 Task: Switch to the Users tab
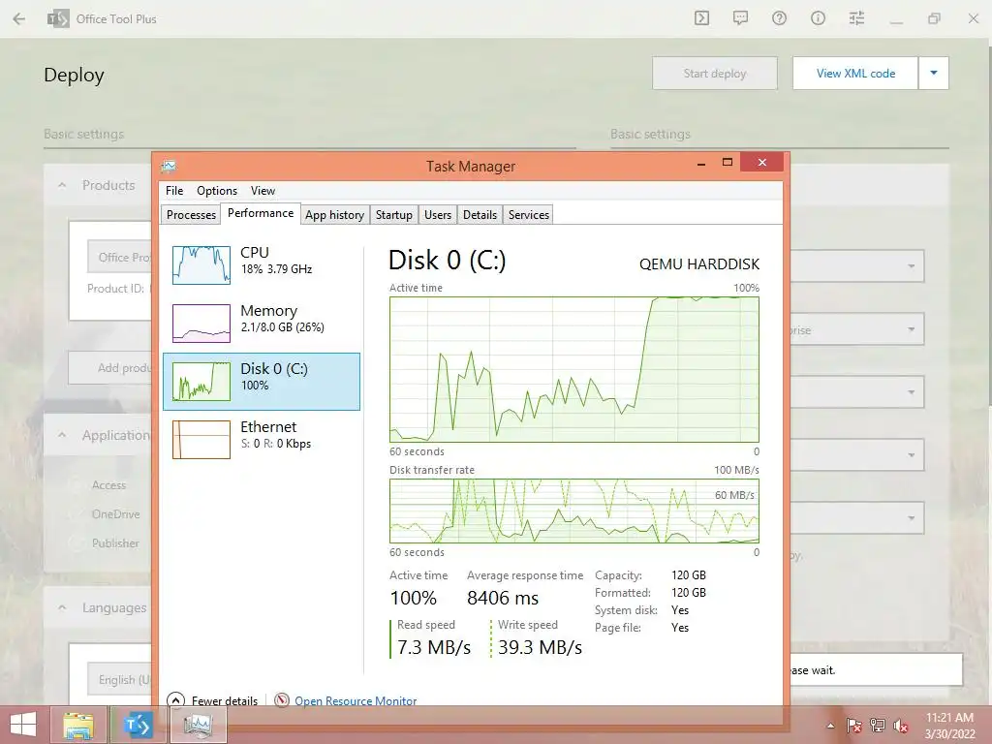pos(438,214)
